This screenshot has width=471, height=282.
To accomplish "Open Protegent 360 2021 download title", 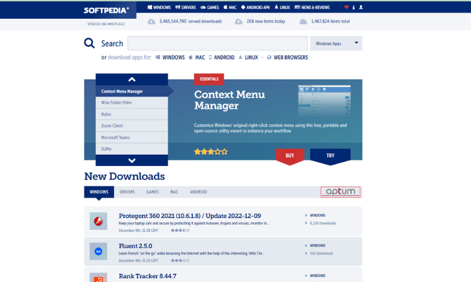I will pyautogui.click(x=190, y=216).
